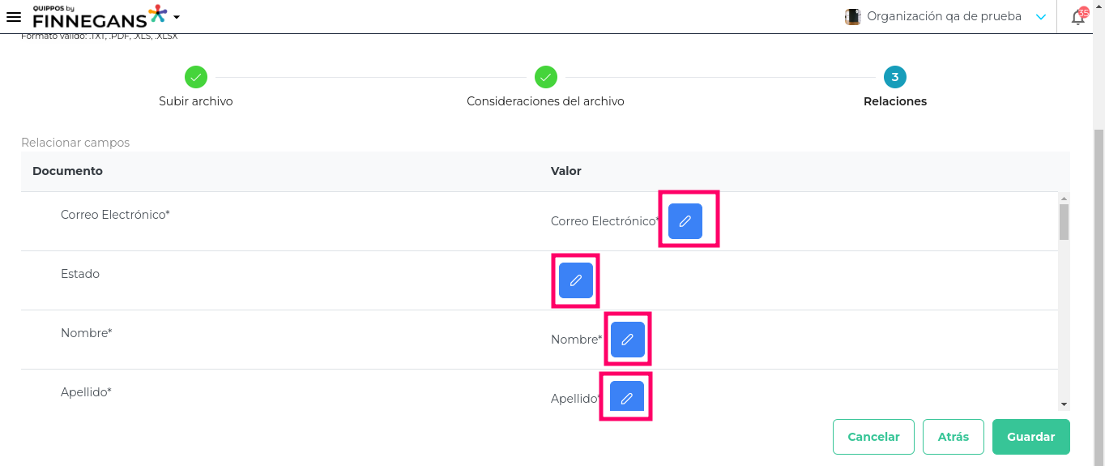Go back with the Atrás button

pyautogui.click(x=953, y=437)
